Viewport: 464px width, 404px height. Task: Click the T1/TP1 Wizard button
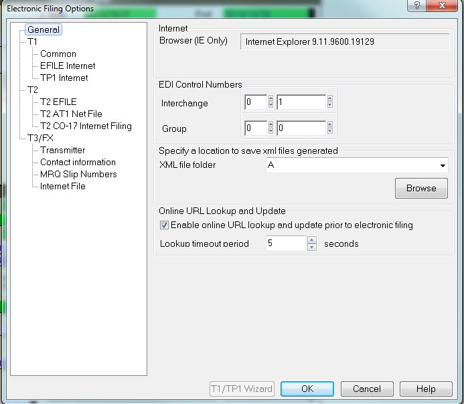pos(242,389)
